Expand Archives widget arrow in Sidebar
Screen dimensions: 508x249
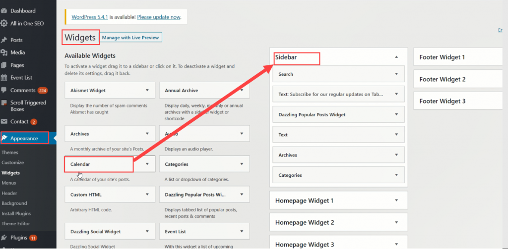396,155
